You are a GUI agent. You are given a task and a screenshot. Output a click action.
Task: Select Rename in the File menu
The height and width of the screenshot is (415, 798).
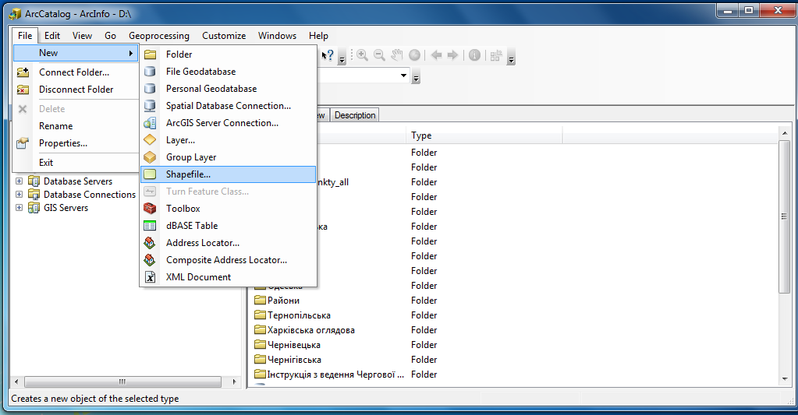(76, 126)
